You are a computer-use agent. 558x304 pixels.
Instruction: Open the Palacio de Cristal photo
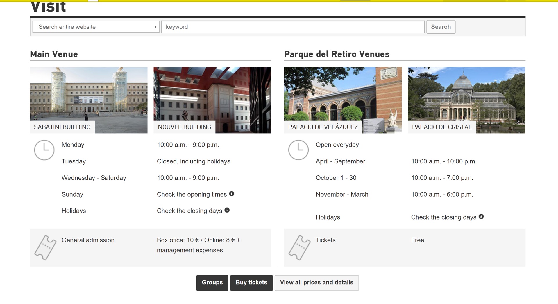(x=466, y=100)
